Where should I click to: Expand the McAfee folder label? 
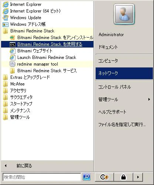(x=17, y=84)
